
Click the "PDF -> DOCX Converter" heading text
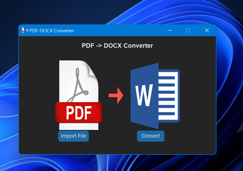pyautogui.click(x=117, y=46)
